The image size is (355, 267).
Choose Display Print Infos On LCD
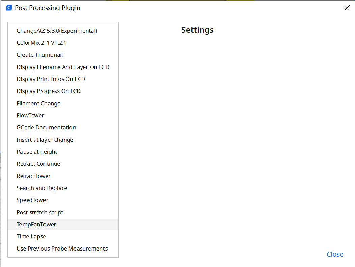tap(63, 79)
